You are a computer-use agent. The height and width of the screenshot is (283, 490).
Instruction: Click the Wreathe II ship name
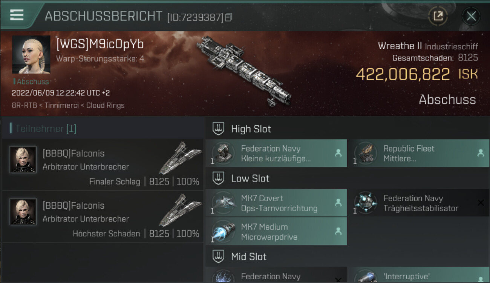click(x=400, y=46)
